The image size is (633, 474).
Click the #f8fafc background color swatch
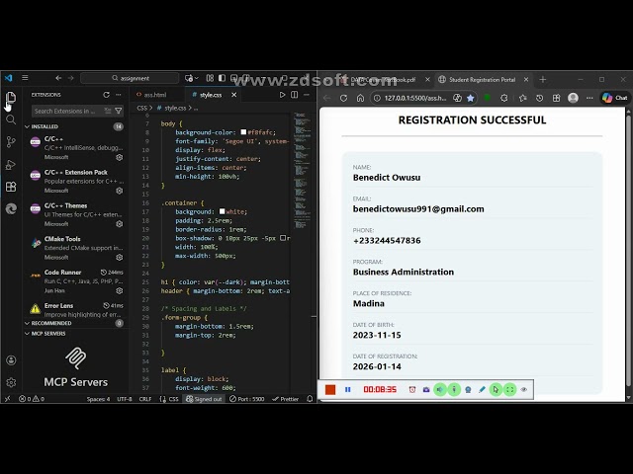[243, 131]
